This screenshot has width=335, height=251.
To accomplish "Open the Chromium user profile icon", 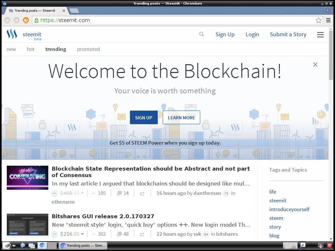I will 327,10.
